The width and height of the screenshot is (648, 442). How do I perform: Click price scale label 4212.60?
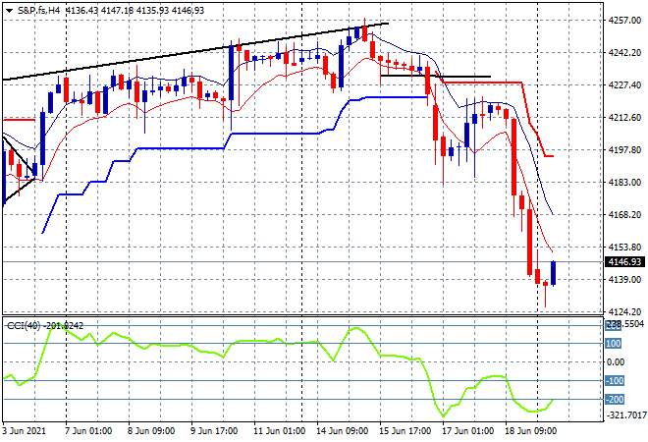pos(624,118)
